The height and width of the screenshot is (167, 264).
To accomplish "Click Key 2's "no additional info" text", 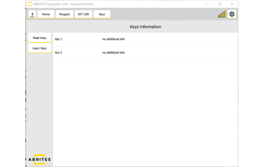I will [113, 52].
